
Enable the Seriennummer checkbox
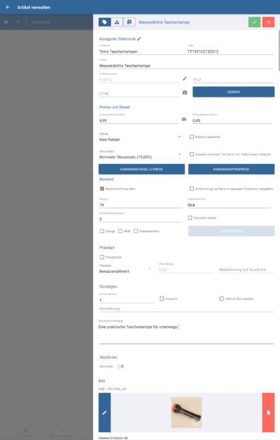point(136,231)
